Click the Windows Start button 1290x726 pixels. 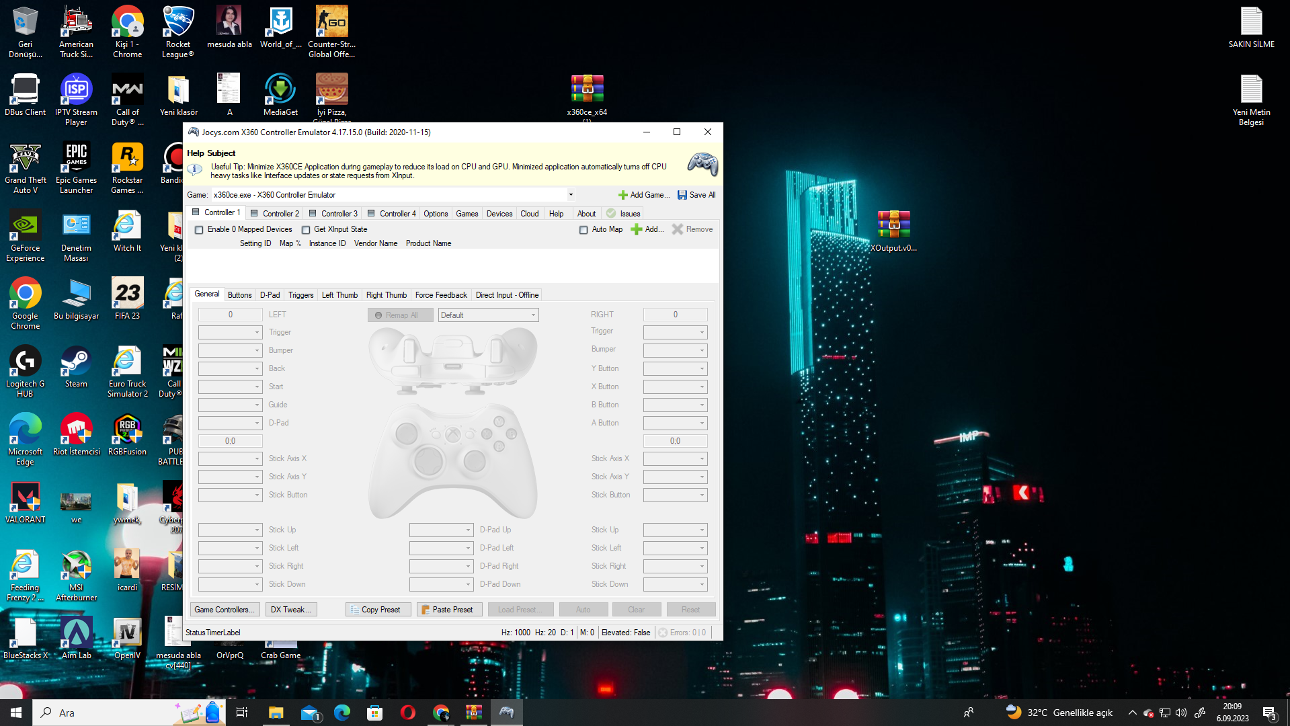coord(16,713)
